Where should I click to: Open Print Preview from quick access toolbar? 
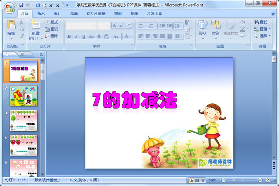tap(45, 6)
